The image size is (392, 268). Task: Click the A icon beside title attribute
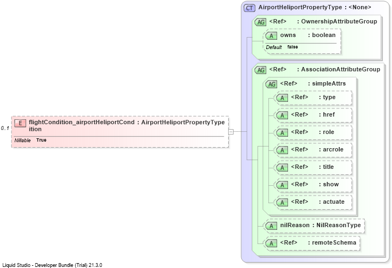pos(282,168)
